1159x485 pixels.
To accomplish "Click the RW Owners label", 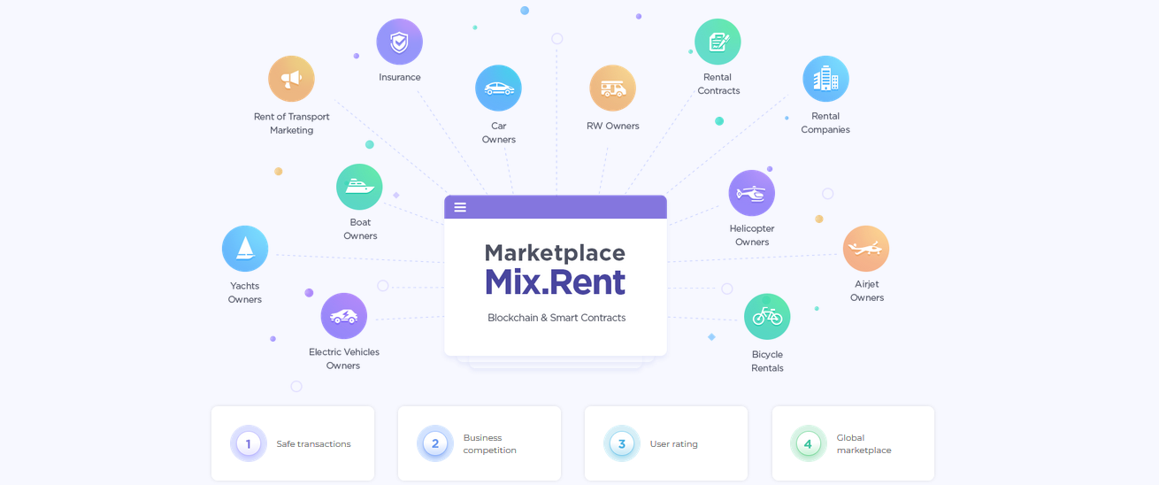I will click(613, 126).
